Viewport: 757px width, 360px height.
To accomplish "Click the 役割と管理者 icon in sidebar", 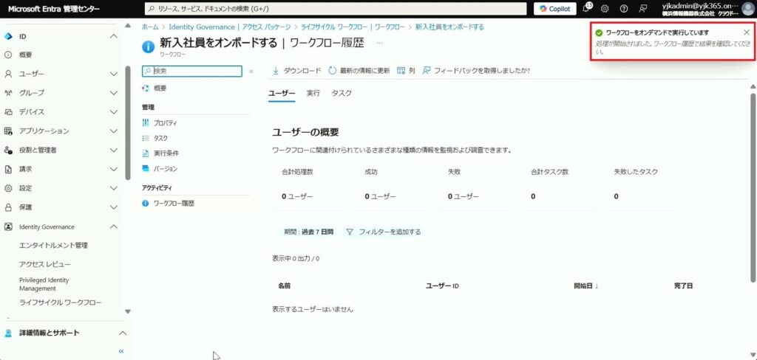I will pyautogui.click(x=8, y=150).
